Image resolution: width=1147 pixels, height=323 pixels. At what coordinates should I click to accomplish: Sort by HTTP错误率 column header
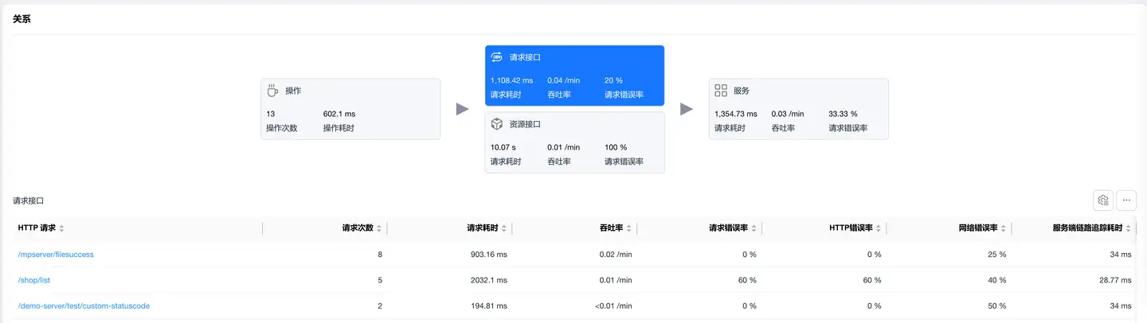[878, 228]
